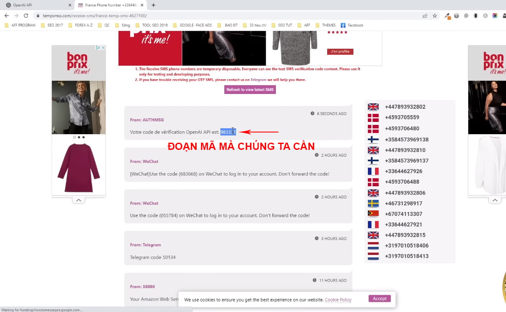Close the left bonprix ad with X icon
Screen dimensions: 506x312
(103, 48)
